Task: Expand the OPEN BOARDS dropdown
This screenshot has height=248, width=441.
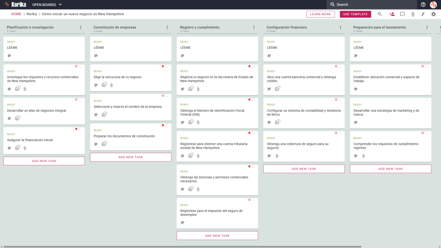Action: pos(47,4)
